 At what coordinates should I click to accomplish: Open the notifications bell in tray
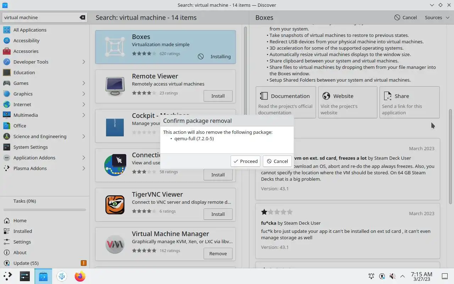pos(371,276)
